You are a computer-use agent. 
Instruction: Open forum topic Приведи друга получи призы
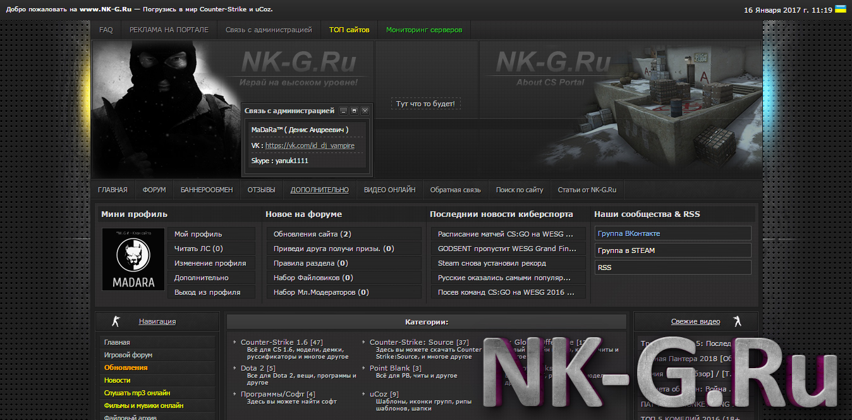coord(344,249)
